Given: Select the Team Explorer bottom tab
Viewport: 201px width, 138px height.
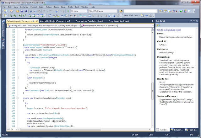Looking at the screenshot, I should (191, 130).
